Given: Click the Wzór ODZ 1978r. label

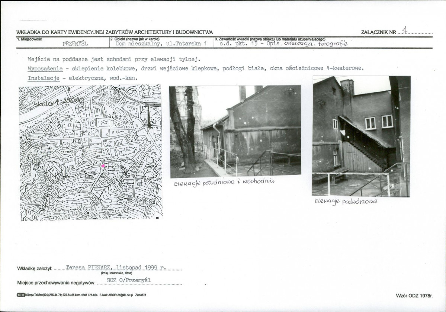Looking at the screenshot, I should pos(414,295).
